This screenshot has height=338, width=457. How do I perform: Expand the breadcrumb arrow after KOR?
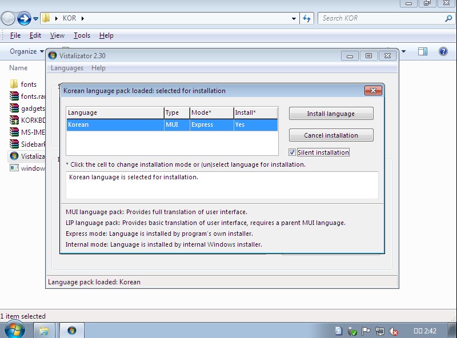(x=83, y=18)
